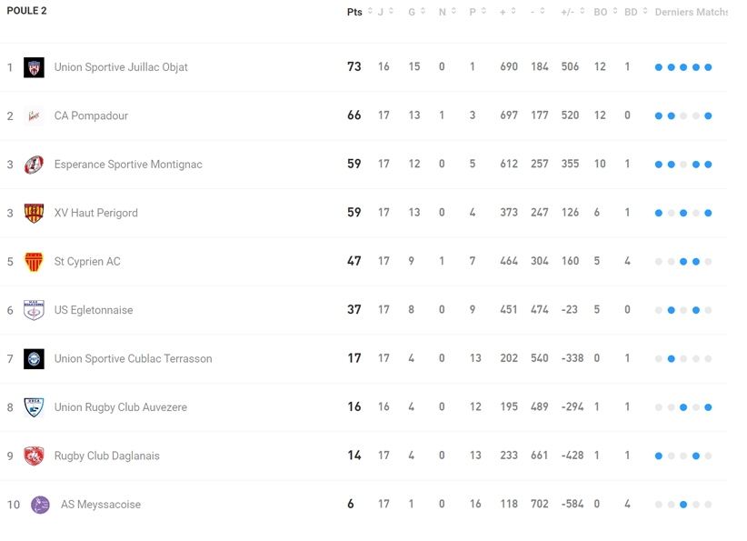Click the St Cyprien AC shield logo
747x541 pixels.
[x=34, y=262]
